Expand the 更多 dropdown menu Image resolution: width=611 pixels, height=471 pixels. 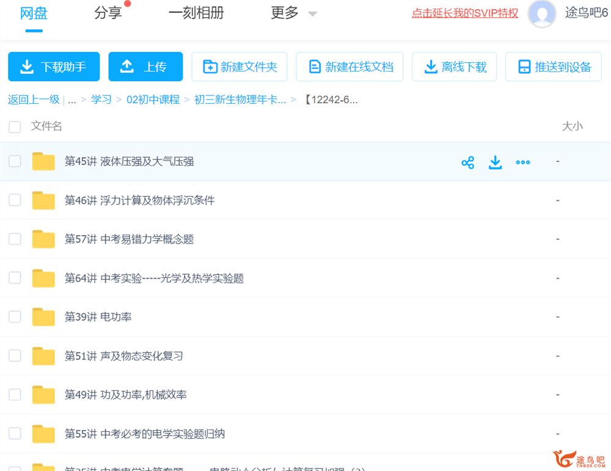(294, 13)
